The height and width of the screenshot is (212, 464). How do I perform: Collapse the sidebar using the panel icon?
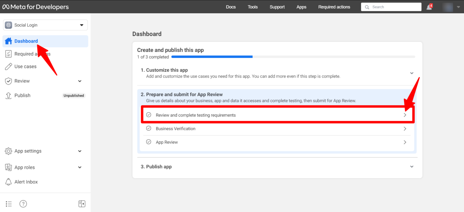82,204
